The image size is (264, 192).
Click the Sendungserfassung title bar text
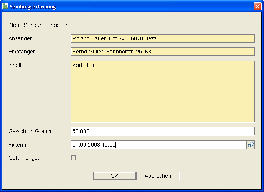click(x=33, y=7)
